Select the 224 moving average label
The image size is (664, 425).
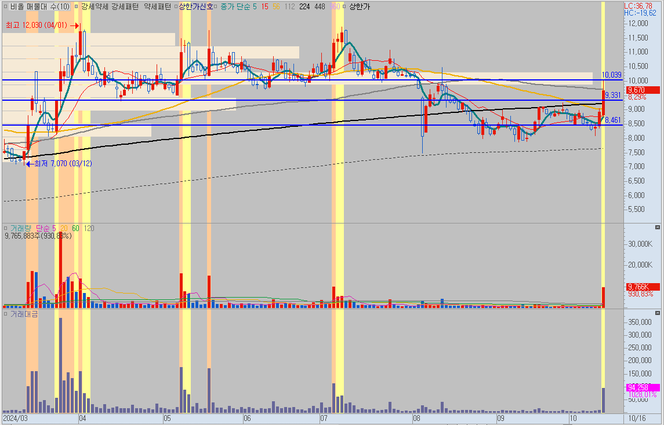coord(304,7)
